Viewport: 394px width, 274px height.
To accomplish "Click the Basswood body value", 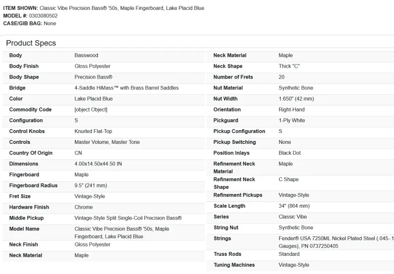I will (x=86, y=55).
